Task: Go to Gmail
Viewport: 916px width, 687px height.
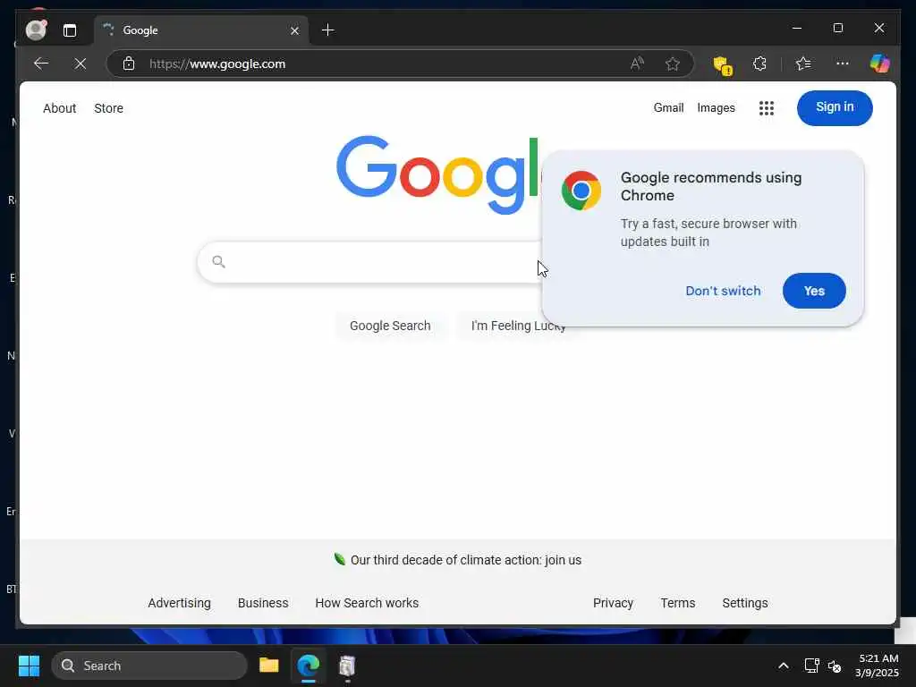Action: pyautogui.click(x=668, y=107)
